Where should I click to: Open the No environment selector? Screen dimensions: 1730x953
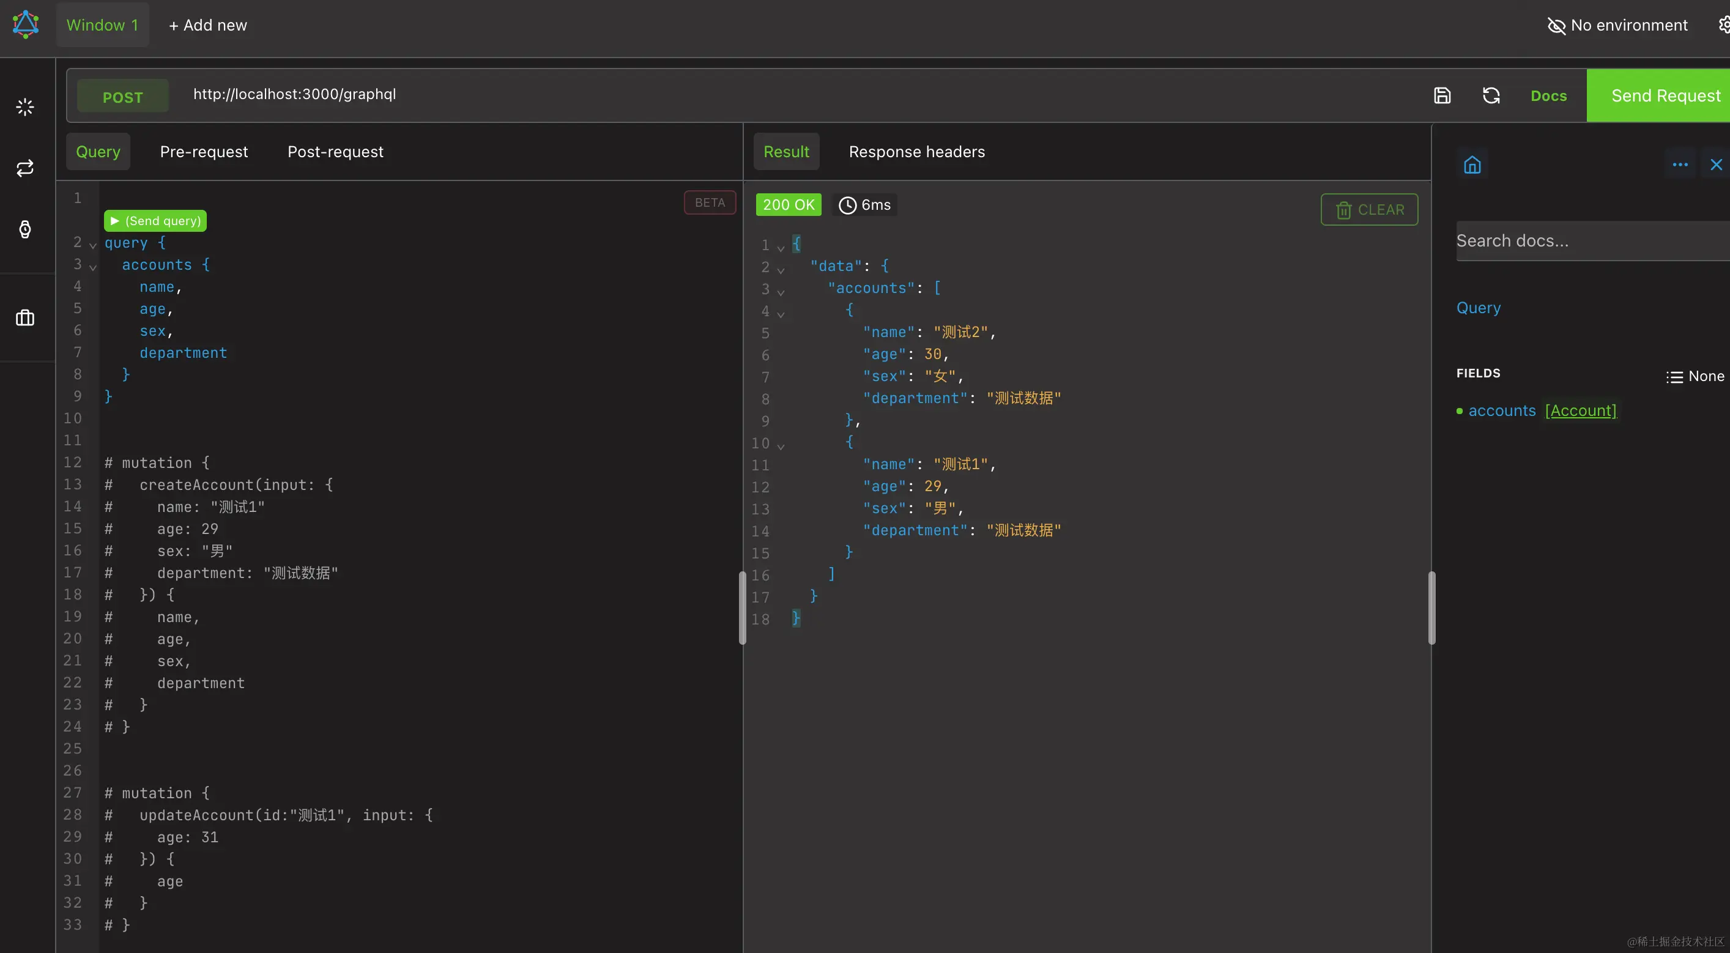pos(1617,26)
